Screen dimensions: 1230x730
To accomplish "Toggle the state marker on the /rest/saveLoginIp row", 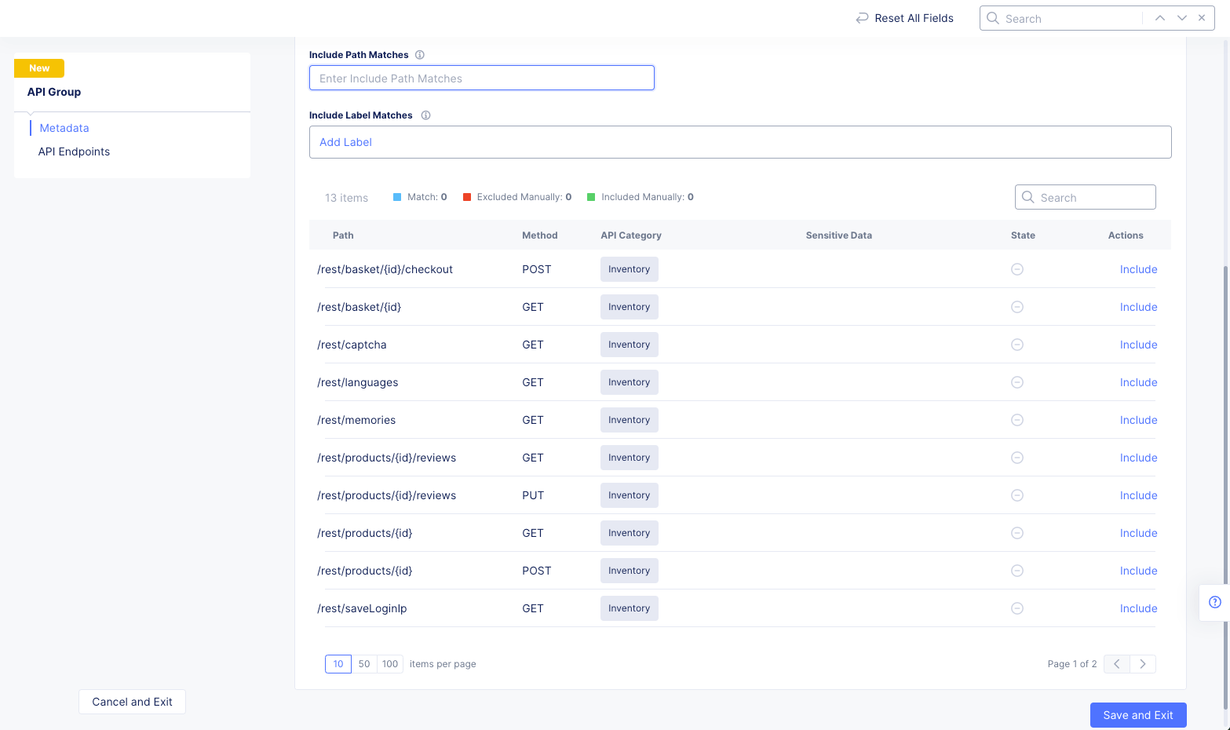I will click(1017, 608).
